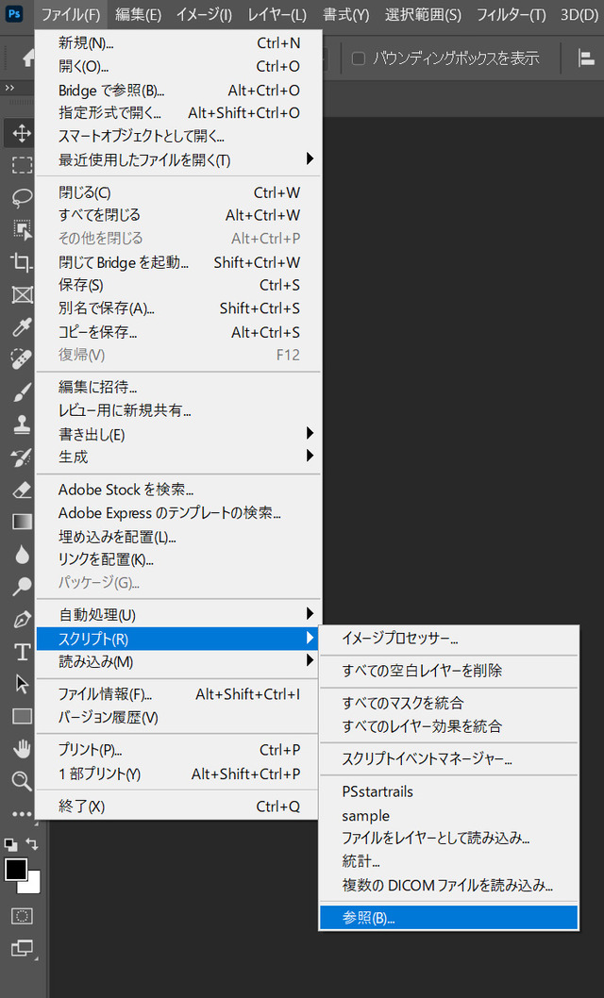Open the Edit Toolbar ellipsis menu
This screenshot has height=998, width=604.
click(22, 814)
